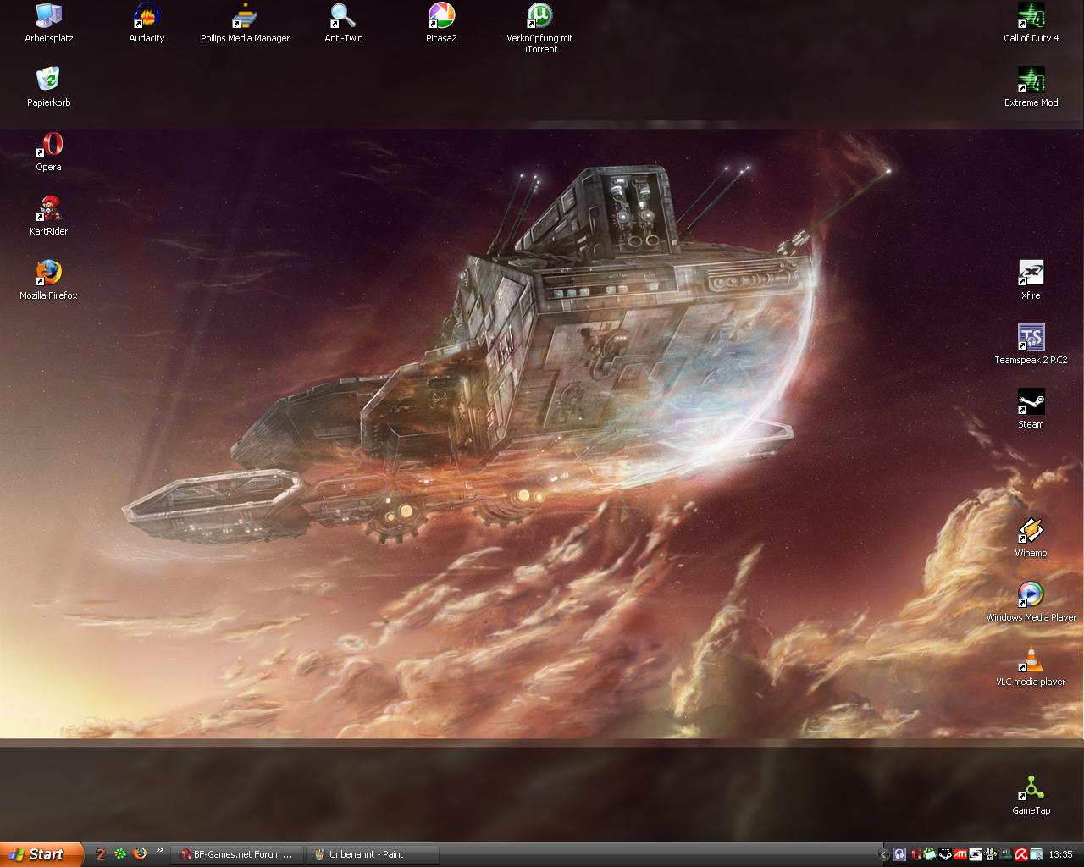Click the Xfire icon in the system tray
The height and width of the screenshot is (867, 1084).
tap(976, 854)
